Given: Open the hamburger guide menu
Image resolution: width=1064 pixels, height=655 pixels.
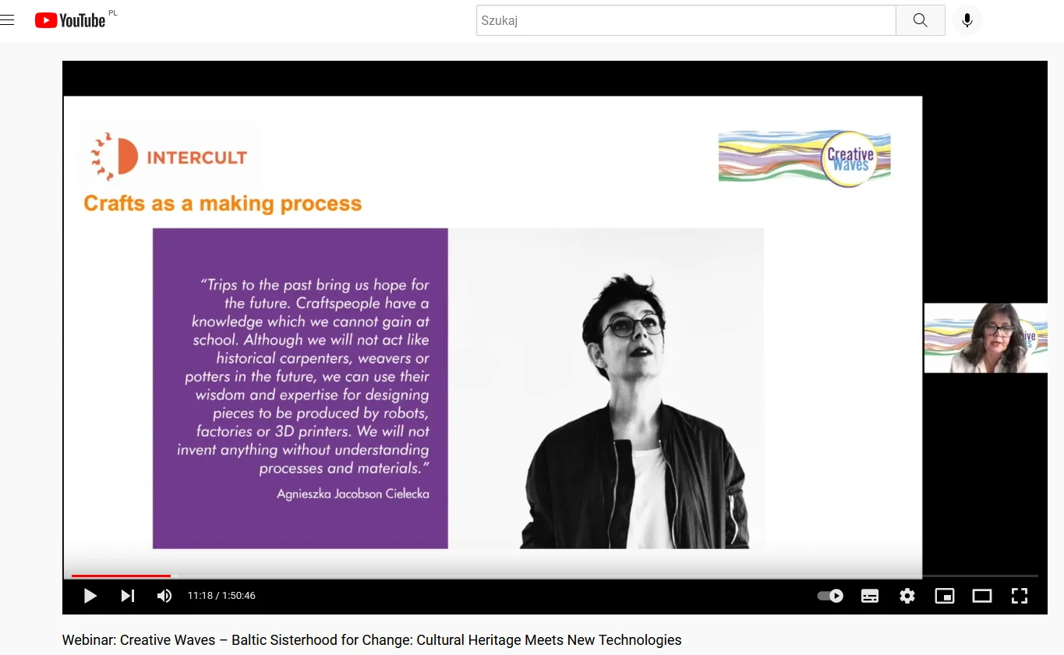Looking at the screenshot, I should 8,20.
